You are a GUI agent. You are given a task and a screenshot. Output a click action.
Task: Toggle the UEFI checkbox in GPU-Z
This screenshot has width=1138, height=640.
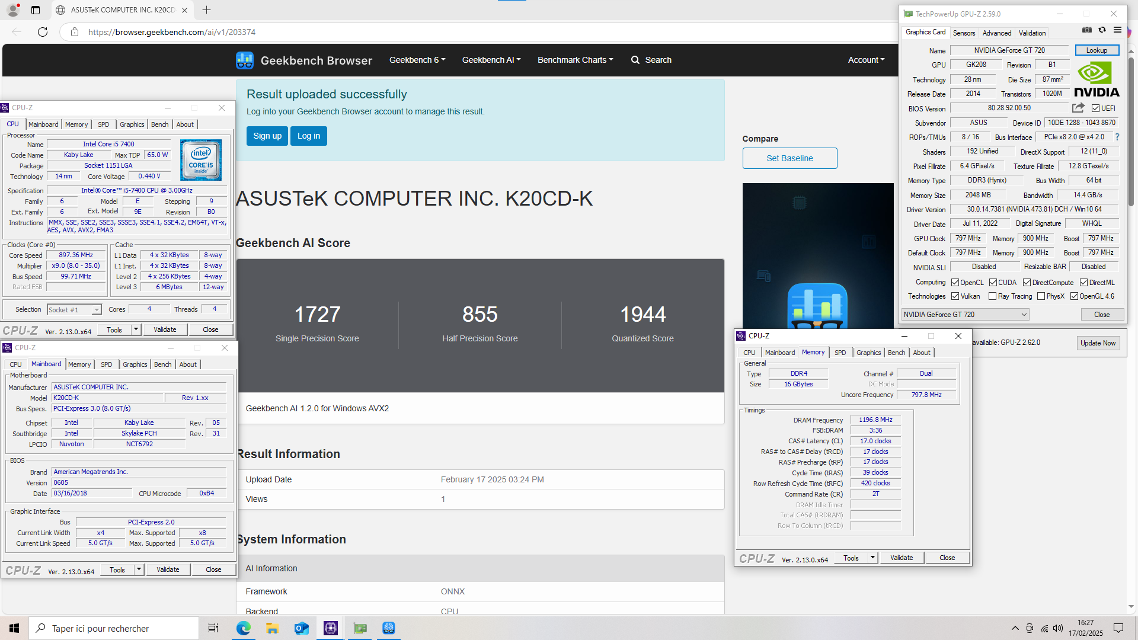coord(1095,108)
